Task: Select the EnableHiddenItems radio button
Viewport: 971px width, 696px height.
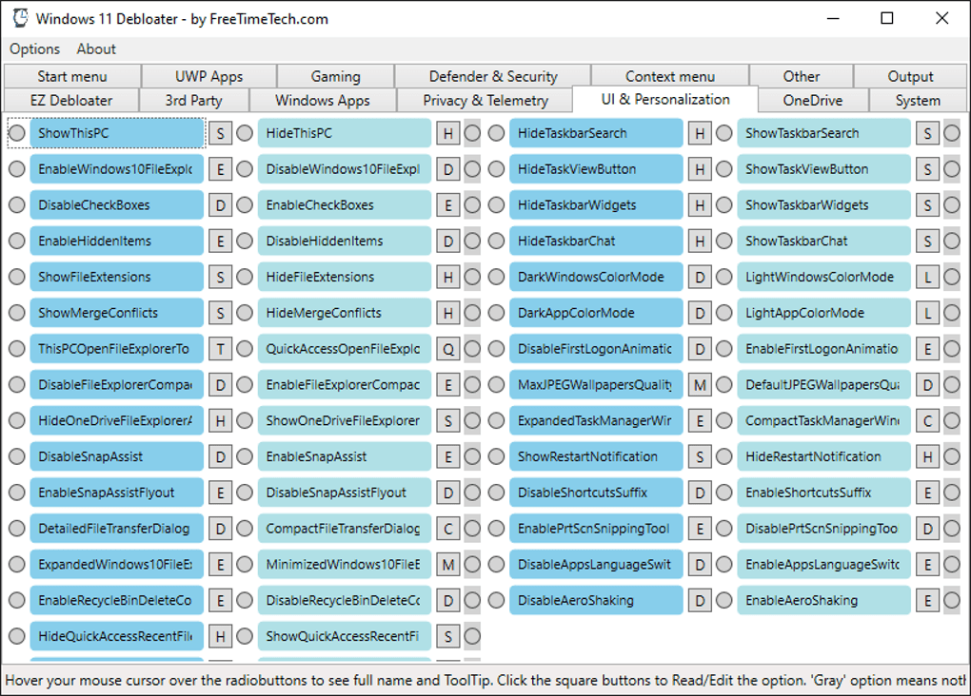Action: pos(17,241)
